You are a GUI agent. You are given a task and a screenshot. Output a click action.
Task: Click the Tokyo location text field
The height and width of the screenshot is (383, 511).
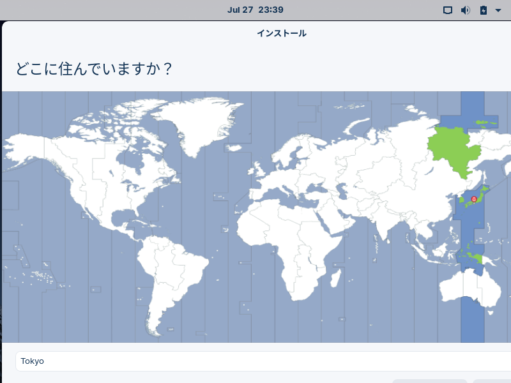(x=263, y=361)
